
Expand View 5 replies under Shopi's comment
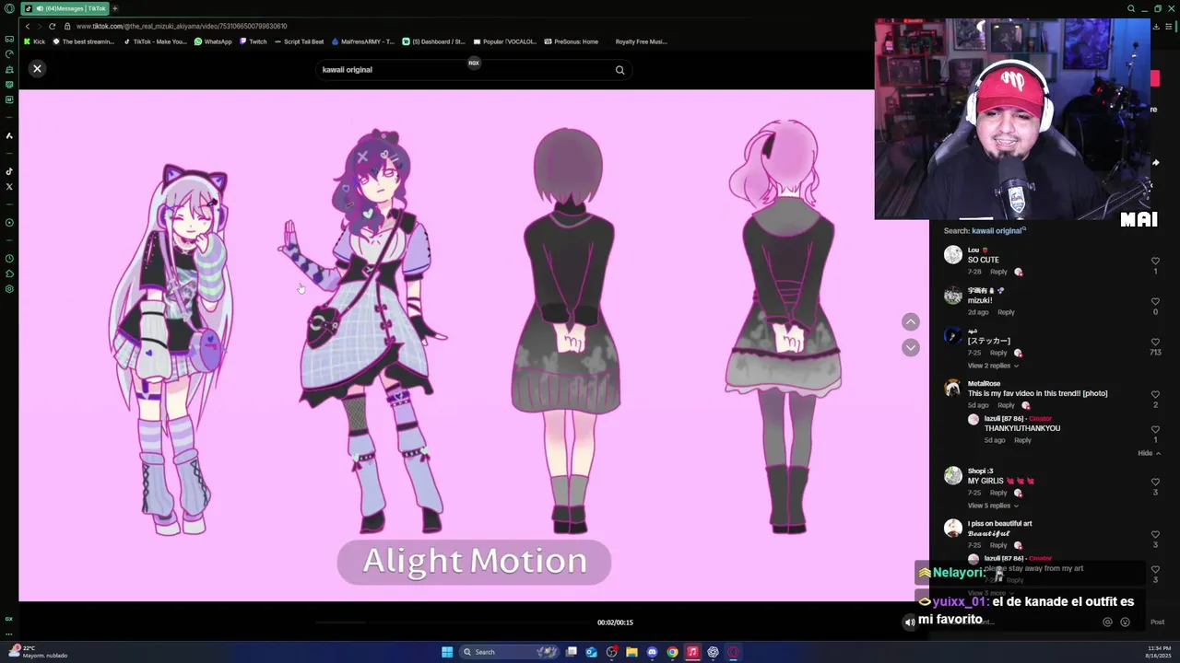click(x=993, y=506)
